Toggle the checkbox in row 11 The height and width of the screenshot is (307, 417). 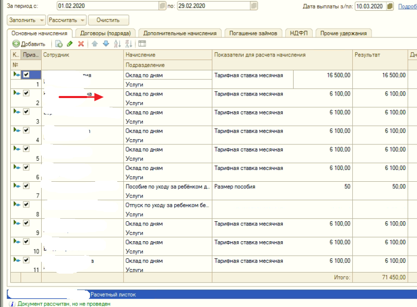pos(26,260)
